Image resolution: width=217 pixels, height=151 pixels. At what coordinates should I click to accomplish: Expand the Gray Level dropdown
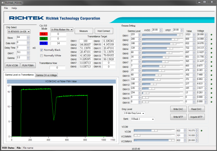point(134,113)
